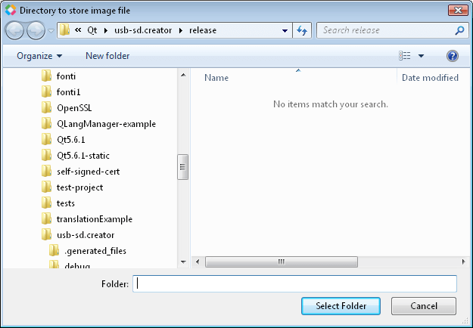Screen dimensions: 473x328
Task: Select the usb-sd.creator tree item
Action: click(x=85, y=234)
